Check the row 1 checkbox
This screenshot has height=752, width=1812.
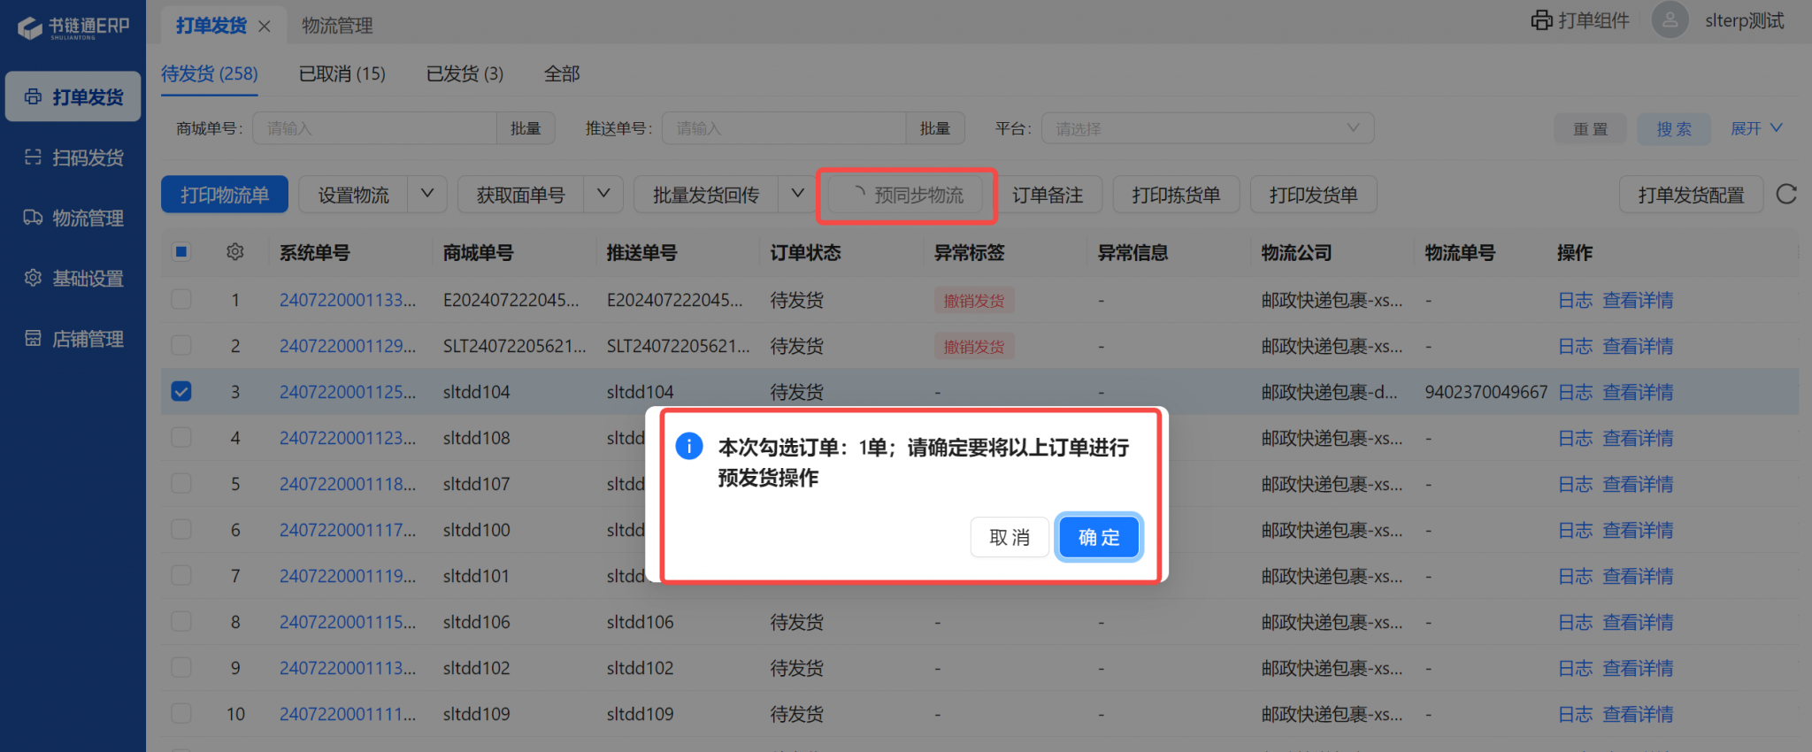pos(181,299)
